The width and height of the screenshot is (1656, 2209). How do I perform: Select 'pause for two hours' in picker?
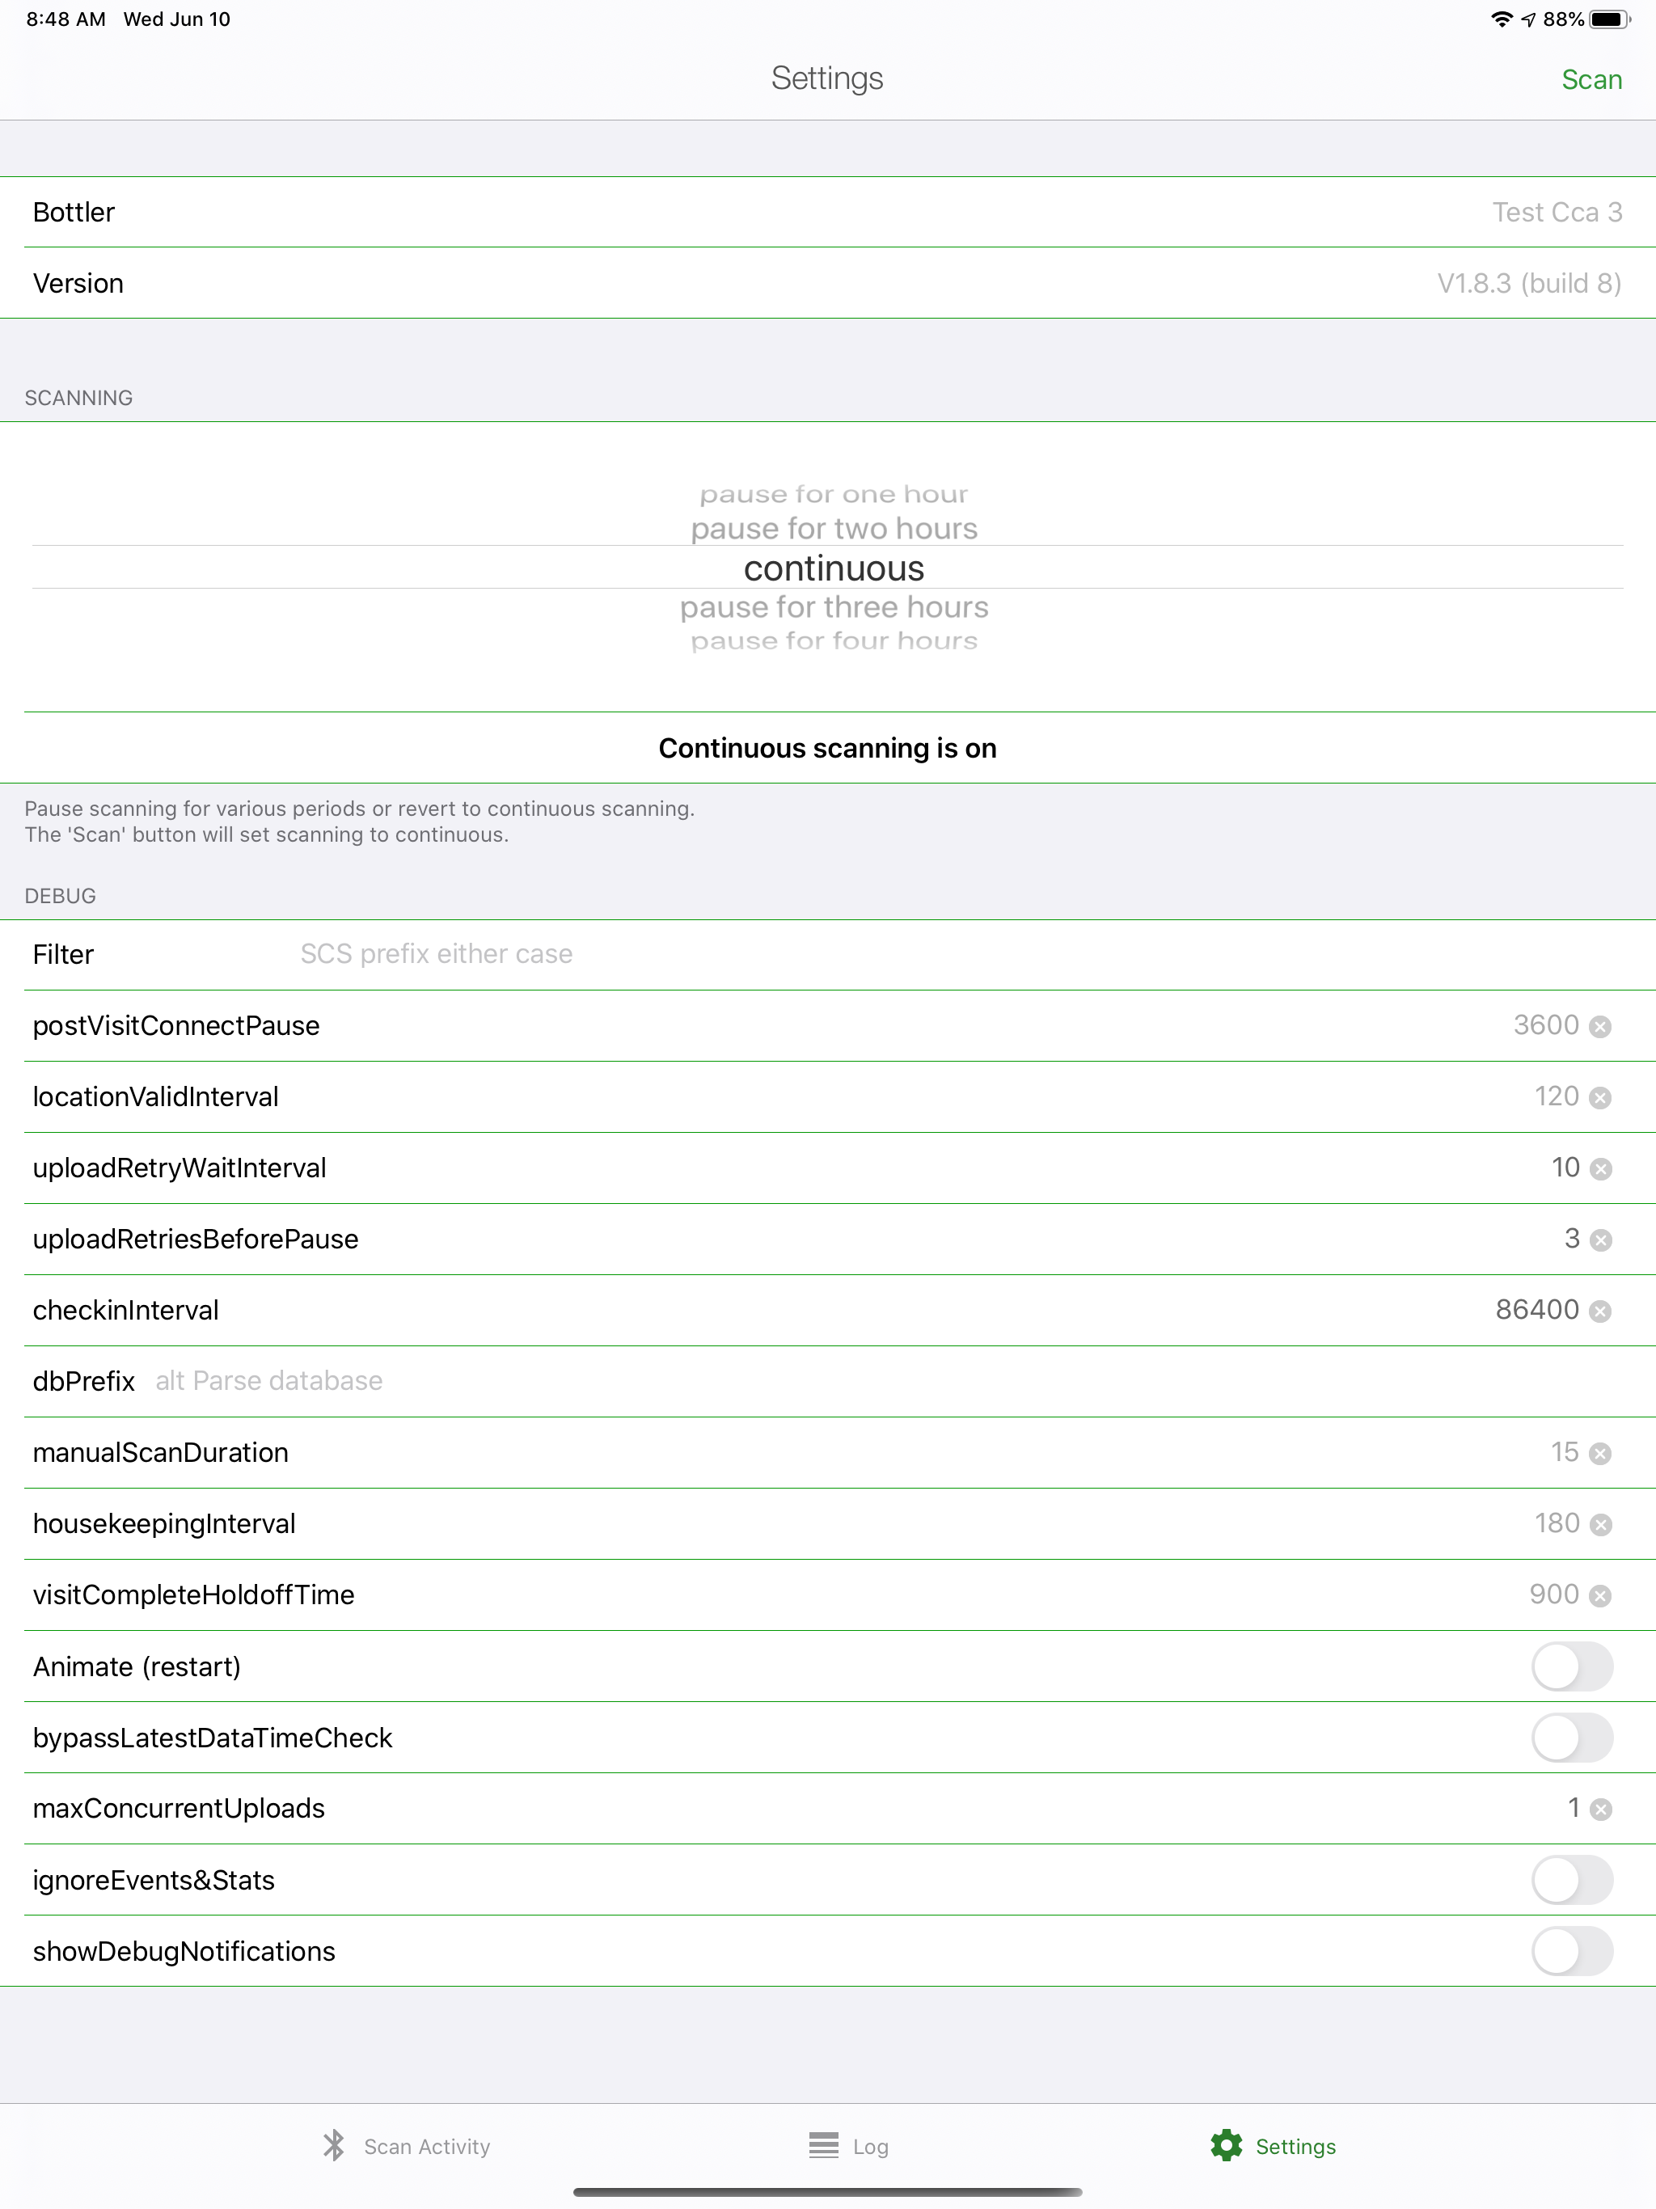834,528
